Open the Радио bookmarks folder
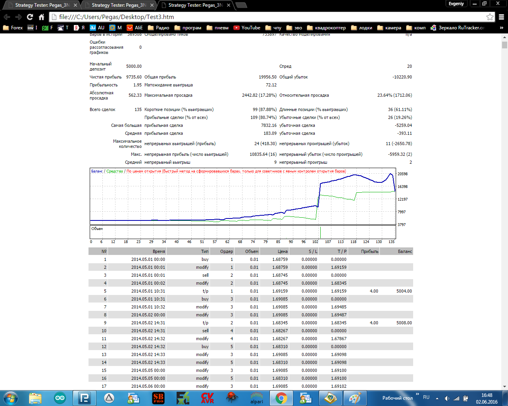Image resolution: width=508 pixels, height=406 pixels. tap(158, 28)
